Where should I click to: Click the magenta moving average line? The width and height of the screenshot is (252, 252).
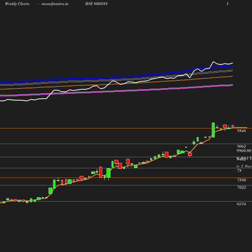click(116, 91)
